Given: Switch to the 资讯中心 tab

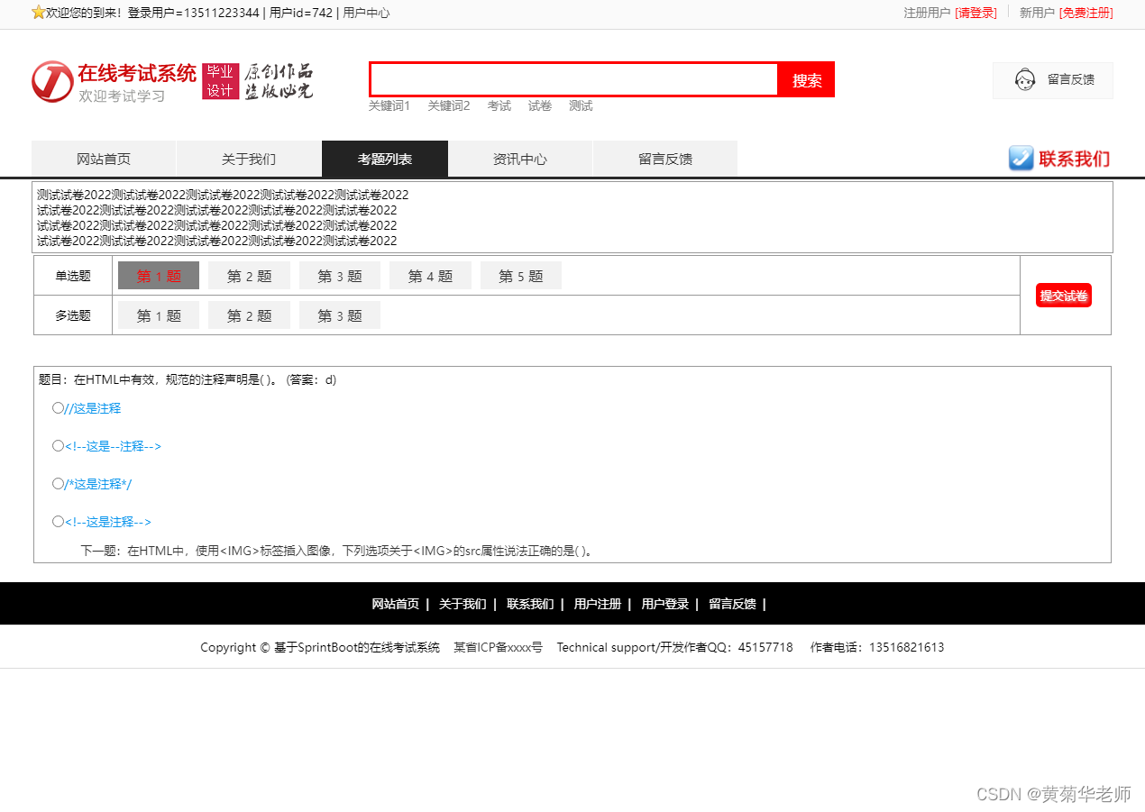Looking at the screenshot, I should 520,159.
